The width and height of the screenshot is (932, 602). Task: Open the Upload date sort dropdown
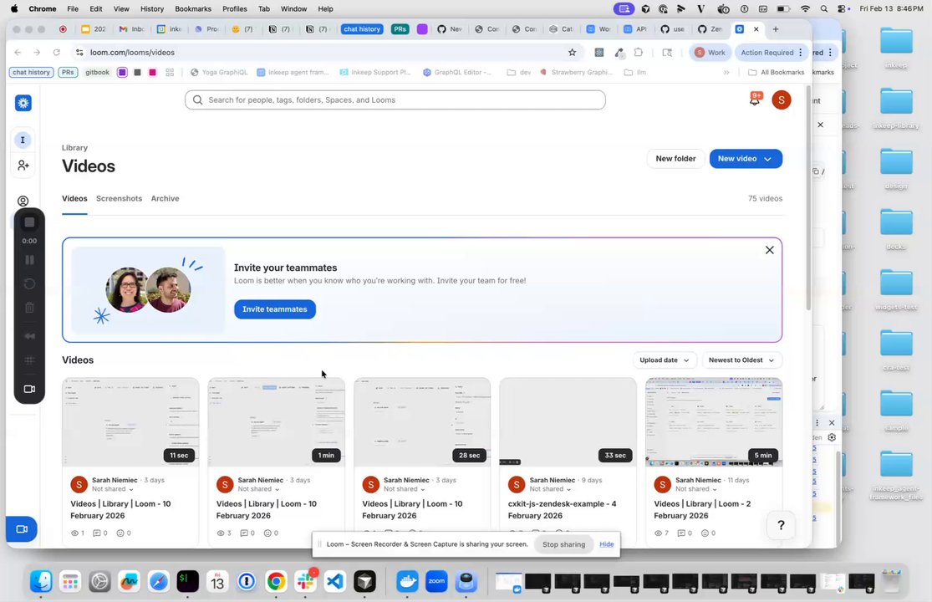664,360
